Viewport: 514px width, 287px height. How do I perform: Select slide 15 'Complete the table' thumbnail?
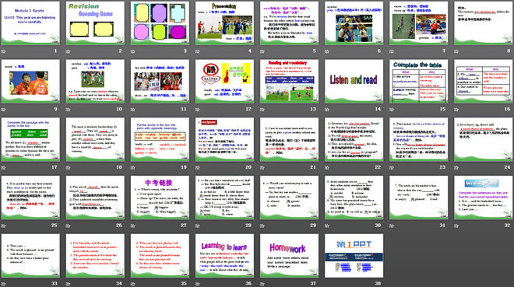pyautogui.click(x=419, y=81)
